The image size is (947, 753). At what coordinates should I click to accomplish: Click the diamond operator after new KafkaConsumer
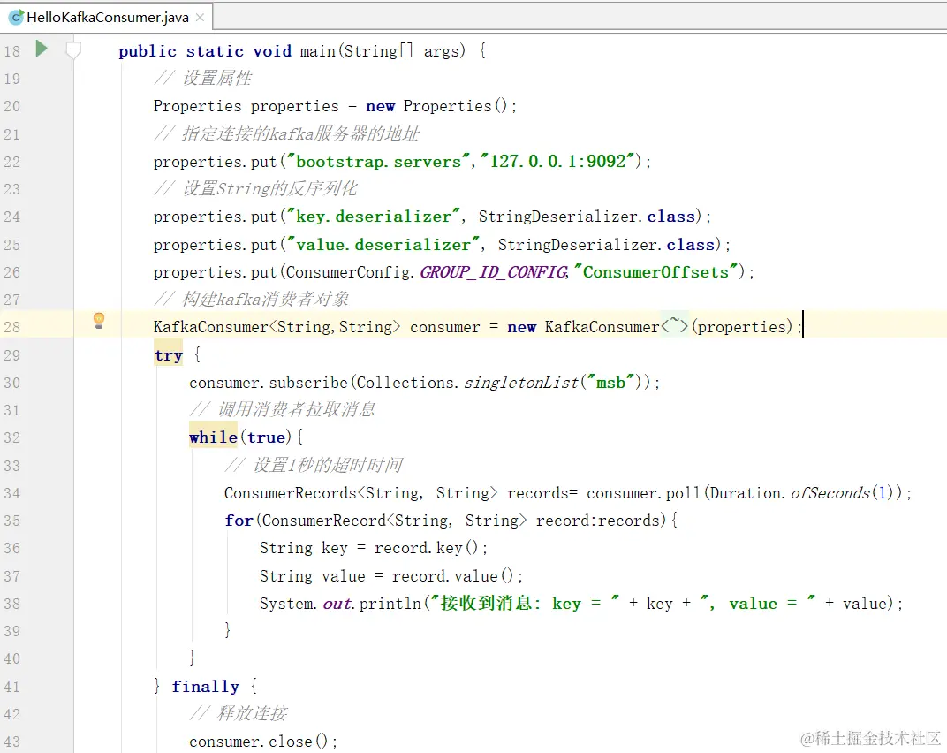coord(675,326)
